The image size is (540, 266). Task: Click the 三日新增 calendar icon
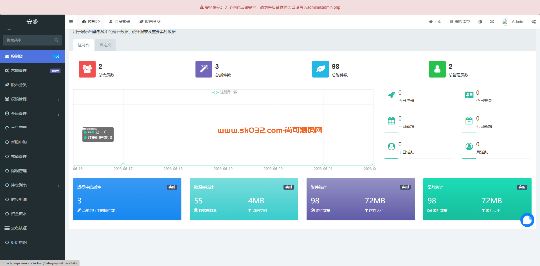[391, 121]
